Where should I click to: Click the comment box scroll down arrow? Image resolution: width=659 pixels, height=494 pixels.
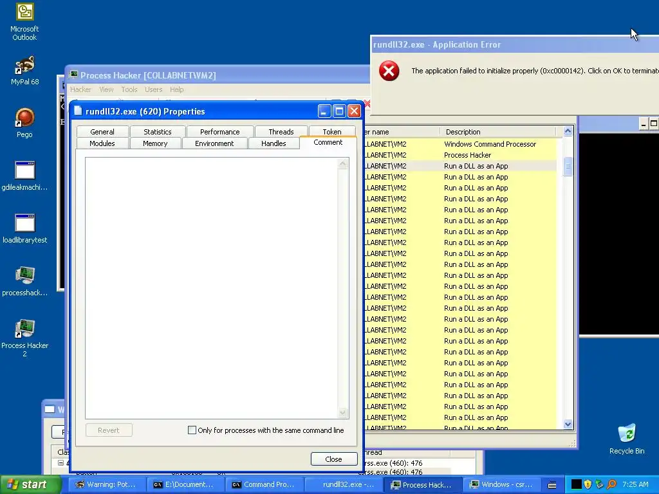pos(343,413)
